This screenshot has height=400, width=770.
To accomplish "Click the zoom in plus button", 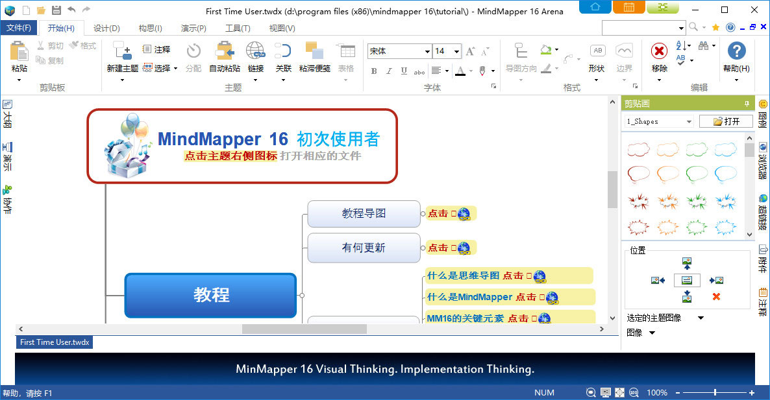I will [x=751, y=393].
